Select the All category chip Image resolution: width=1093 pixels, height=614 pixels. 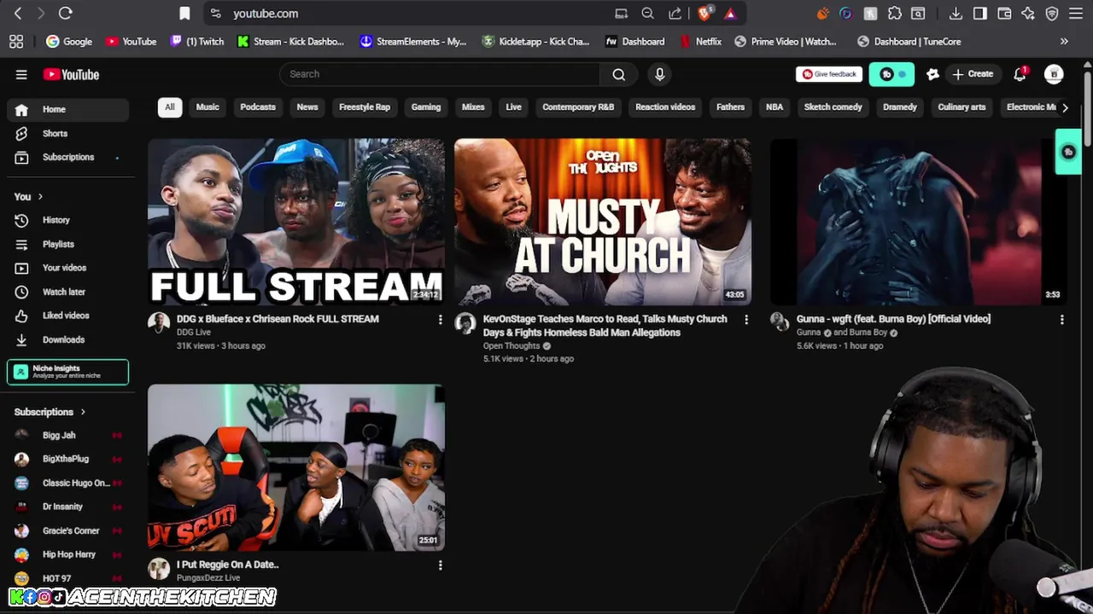click(x=170, y=107)
